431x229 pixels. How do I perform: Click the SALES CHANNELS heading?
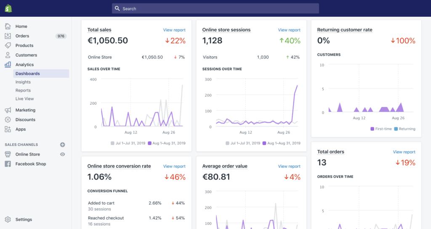pos(21,145)
